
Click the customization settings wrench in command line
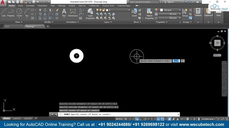coord(56,114)
